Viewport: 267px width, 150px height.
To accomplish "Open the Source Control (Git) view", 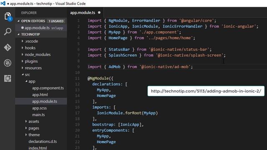I will tap(8, 47).
